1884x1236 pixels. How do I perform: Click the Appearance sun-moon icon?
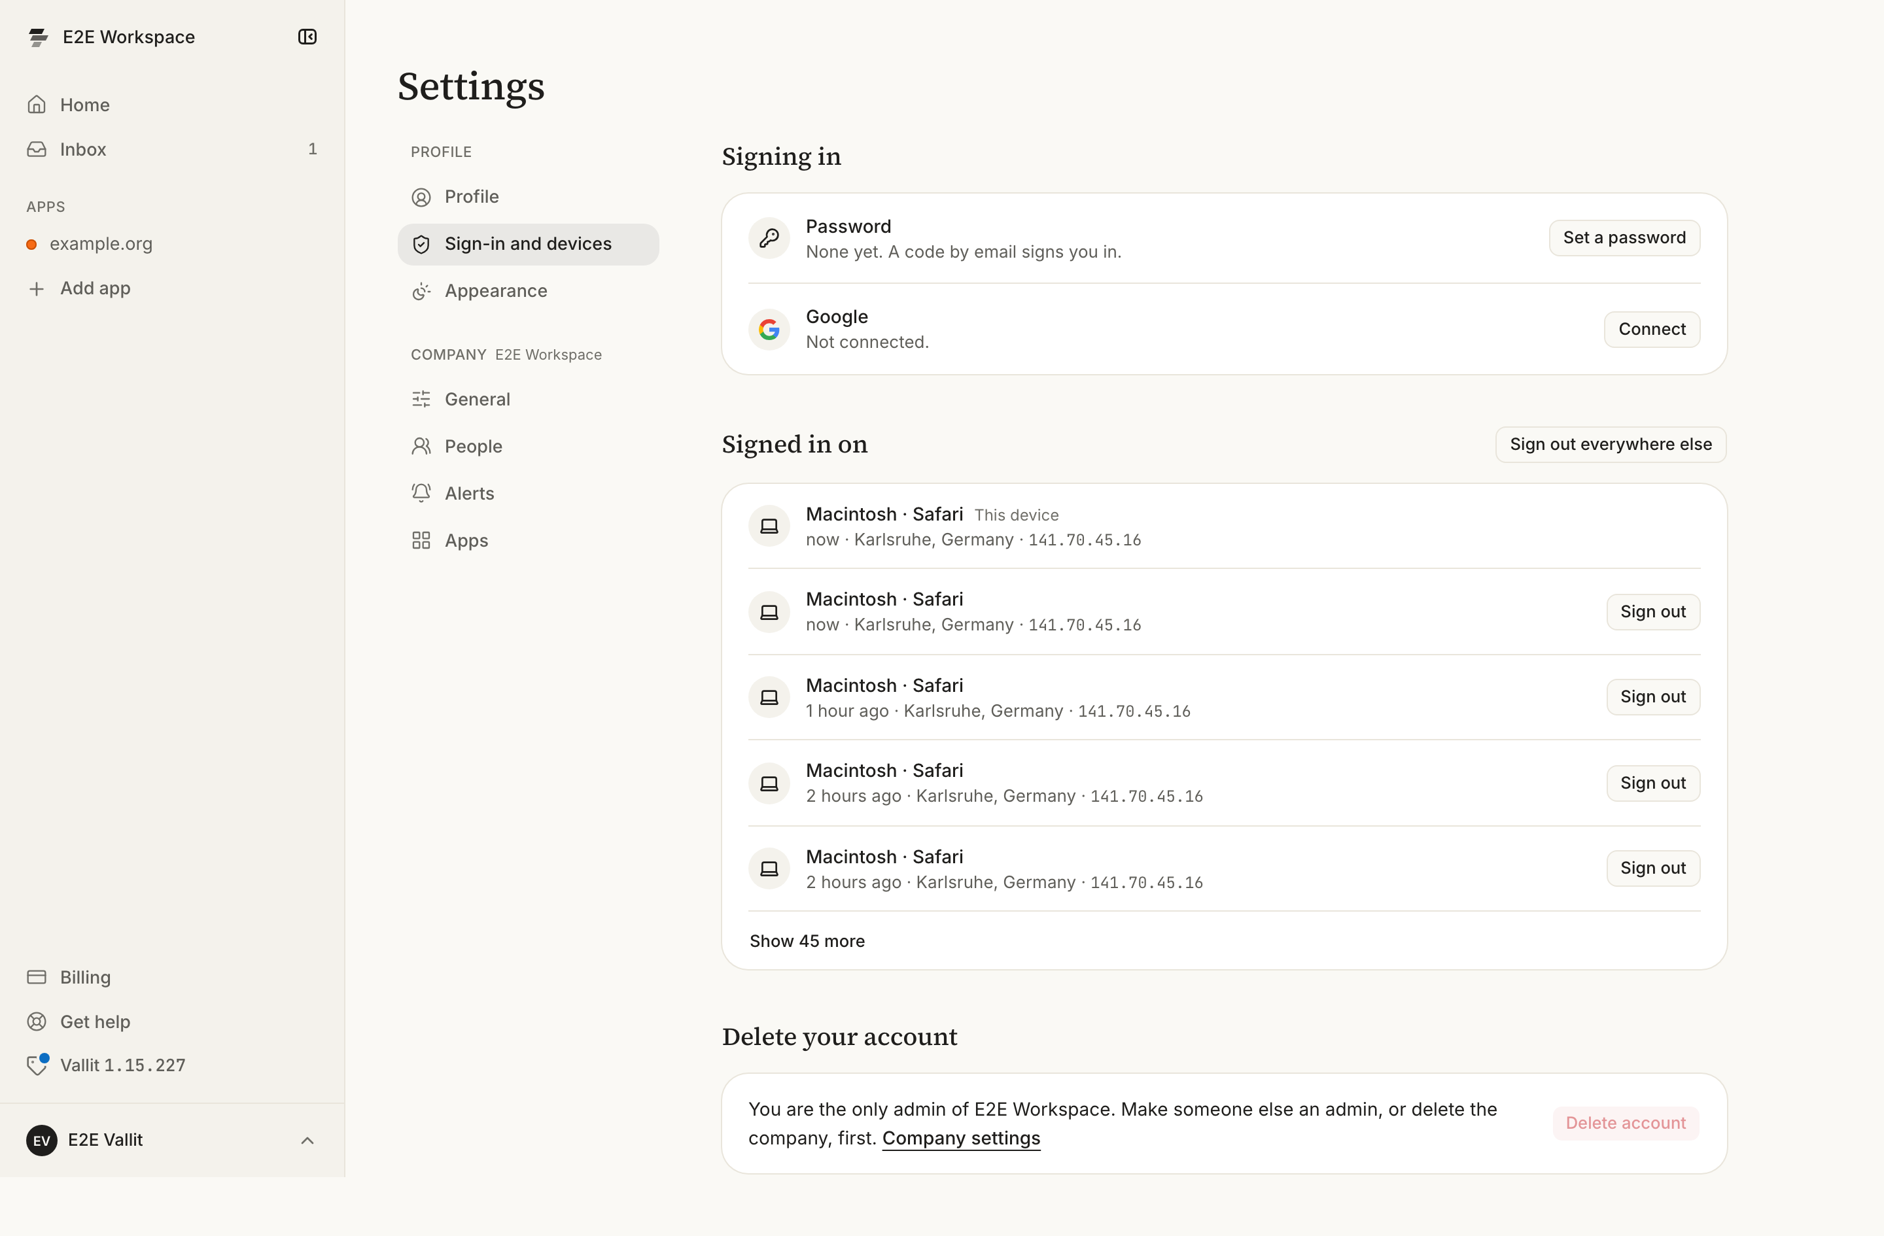421,291
